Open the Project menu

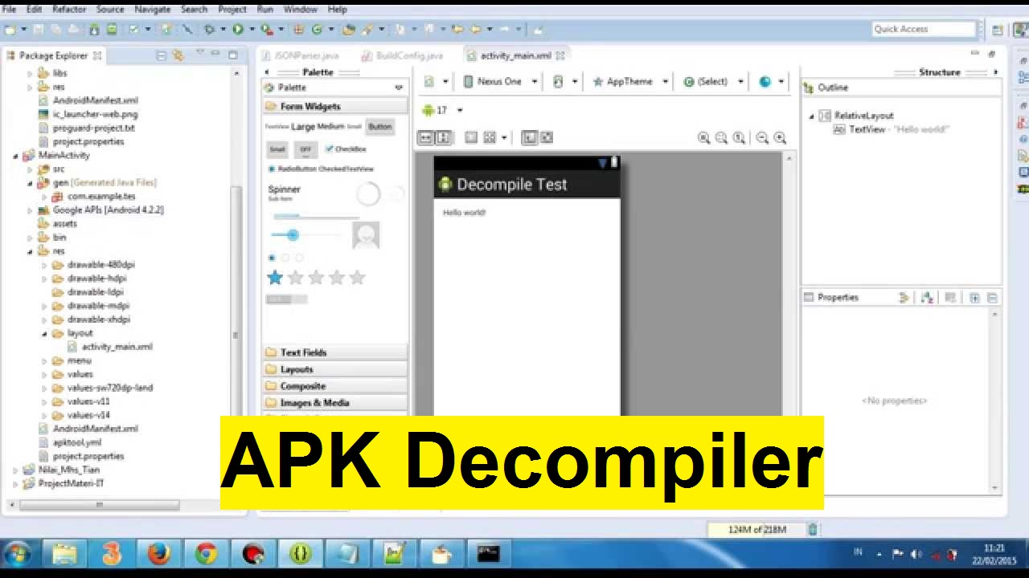tap(232, 10)
